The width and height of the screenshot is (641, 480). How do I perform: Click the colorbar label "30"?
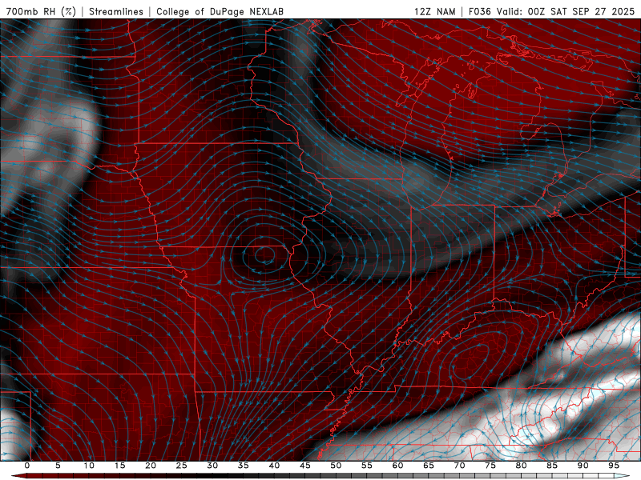point(212,466)
